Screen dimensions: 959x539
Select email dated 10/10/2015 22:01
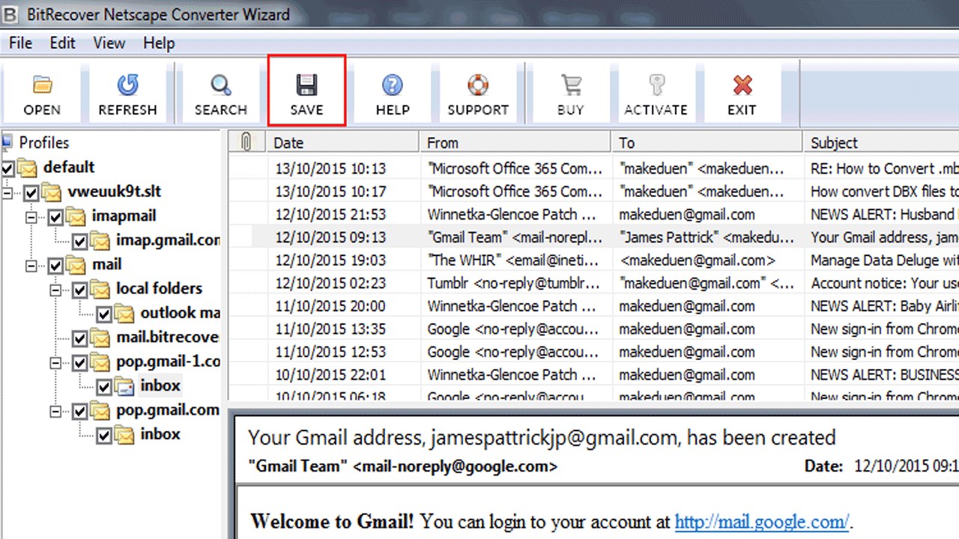pyautogui.click(x=593, y=375)
